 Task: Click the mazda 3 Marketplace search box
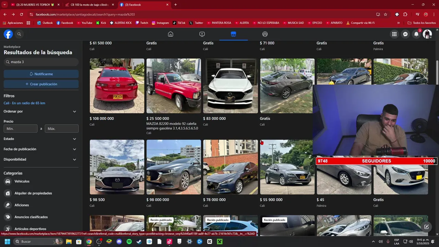[41, 62]
